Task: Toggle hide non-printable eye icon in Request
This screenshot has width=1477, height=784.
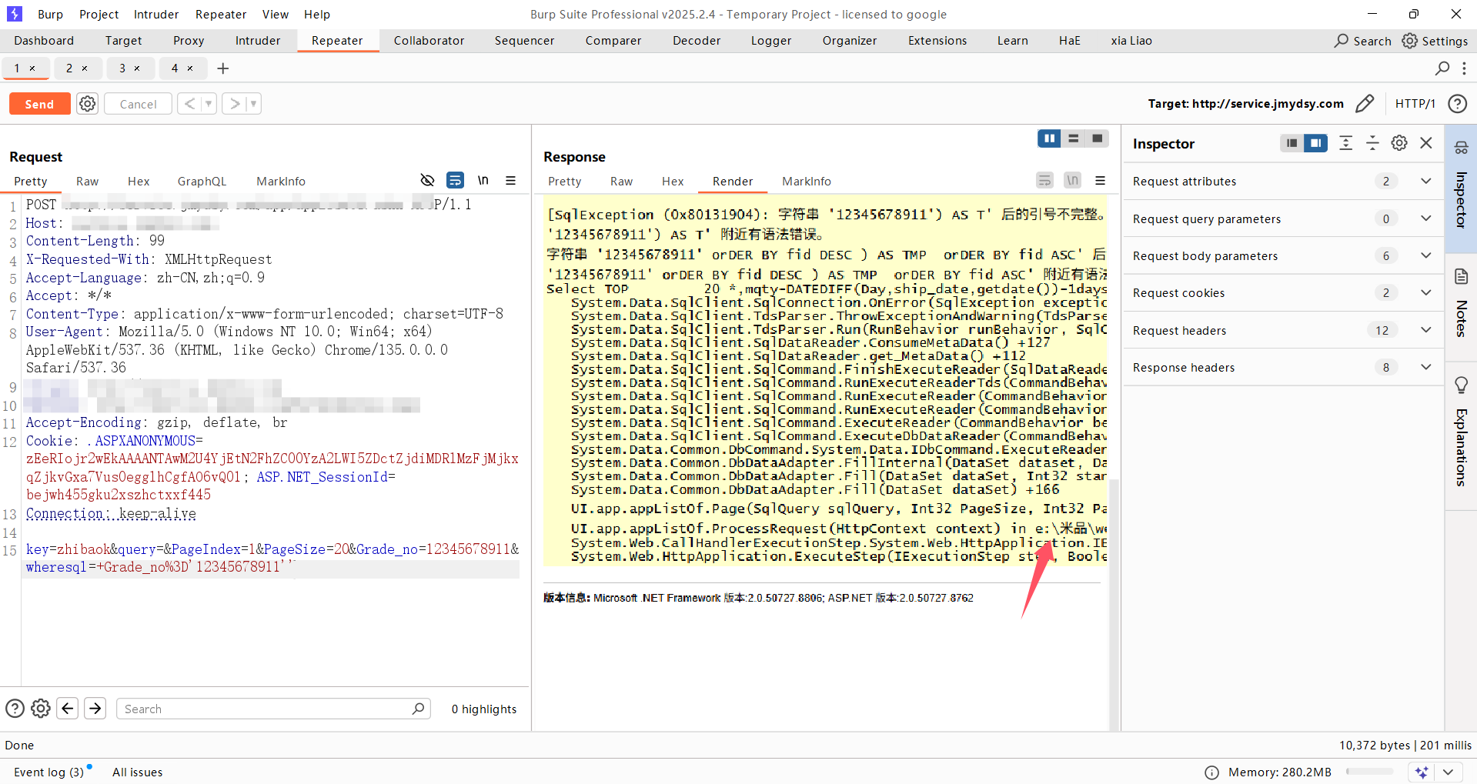Action: click(x=428, y=180)
